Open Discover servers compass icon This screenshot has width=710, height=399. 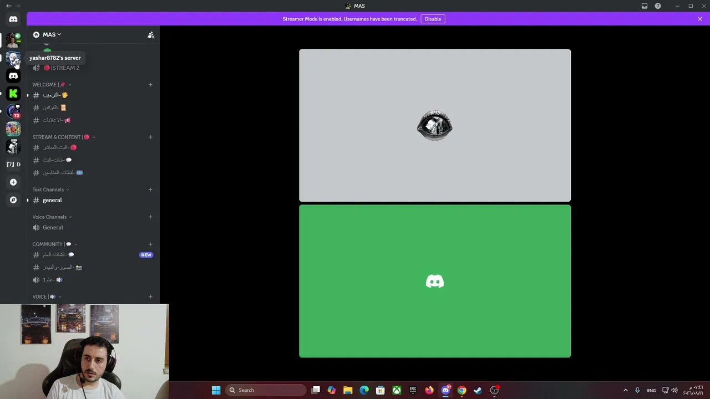pyautogui.click(x=13, y=200)
